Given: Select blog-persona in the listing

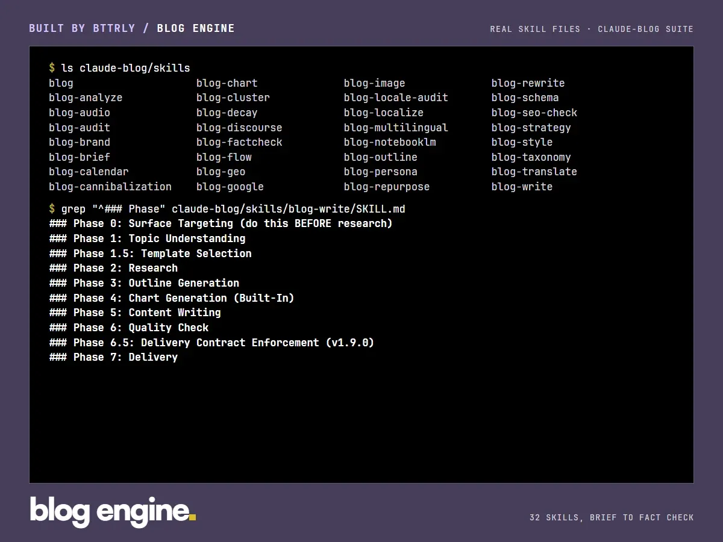Looking at the screenshot, I should point(381,172).
